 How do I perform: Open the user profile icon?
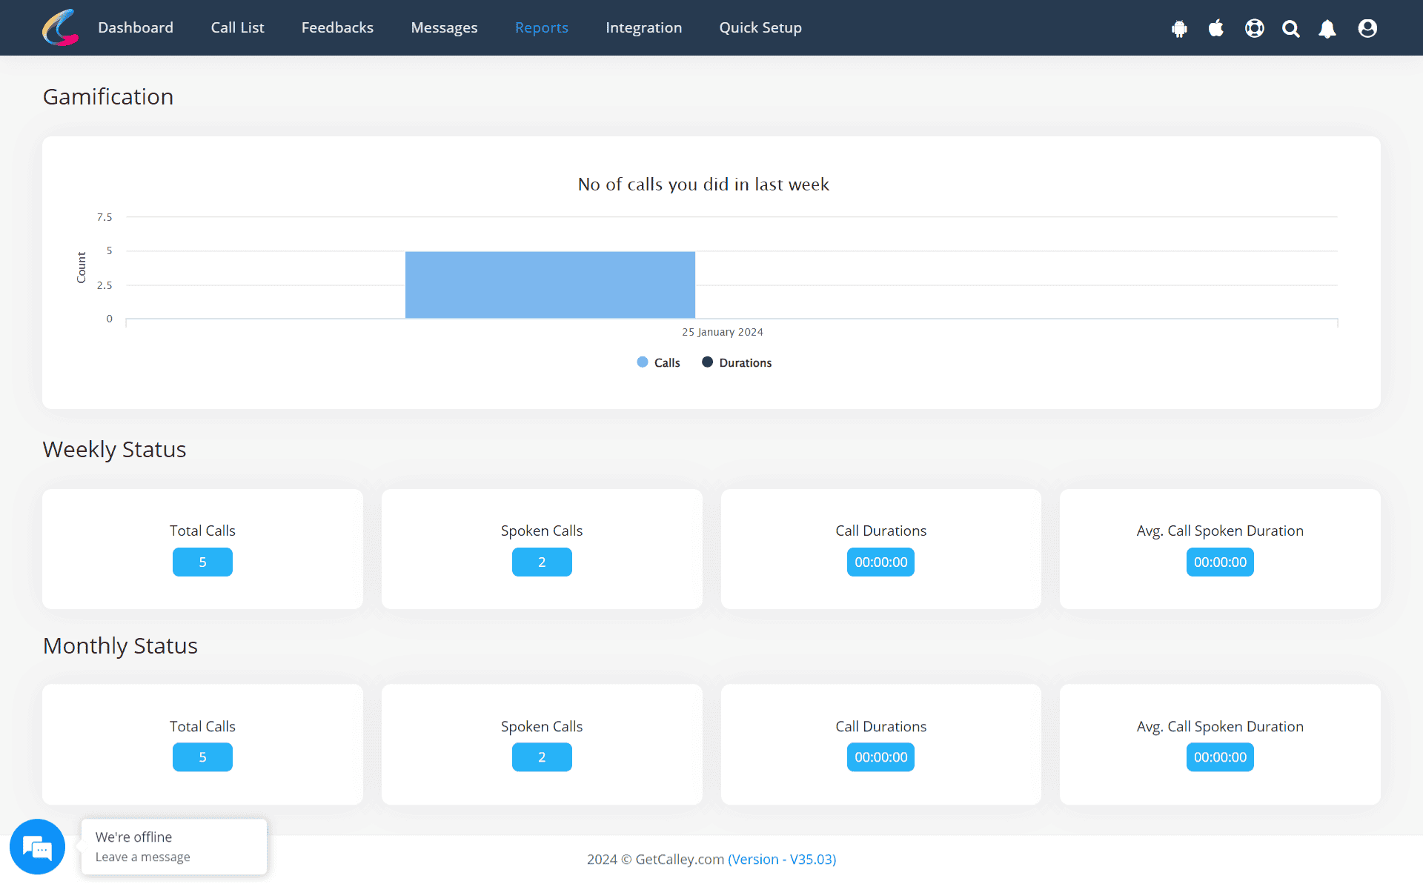coord(1367,27)
